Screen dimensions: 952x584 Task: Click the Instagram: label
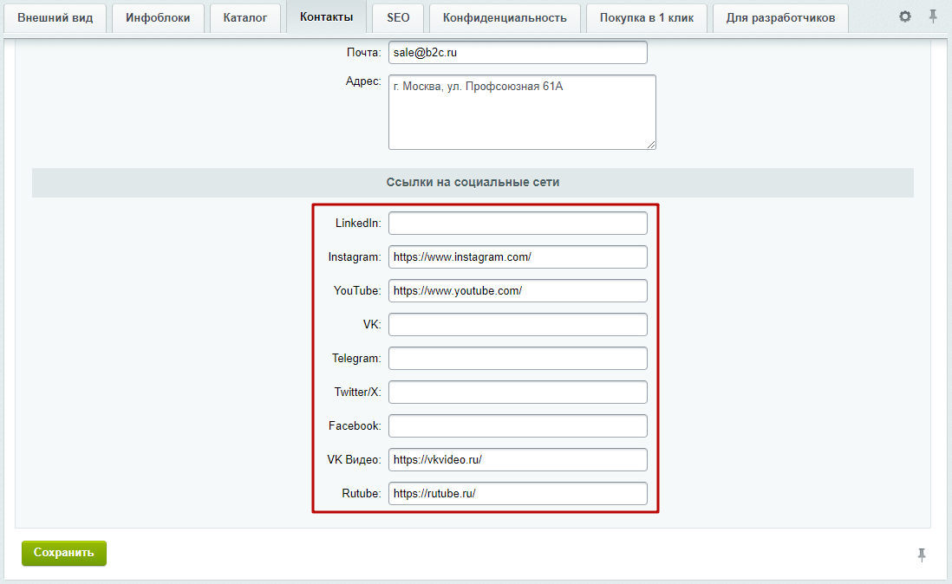click(x=355, y=257)
